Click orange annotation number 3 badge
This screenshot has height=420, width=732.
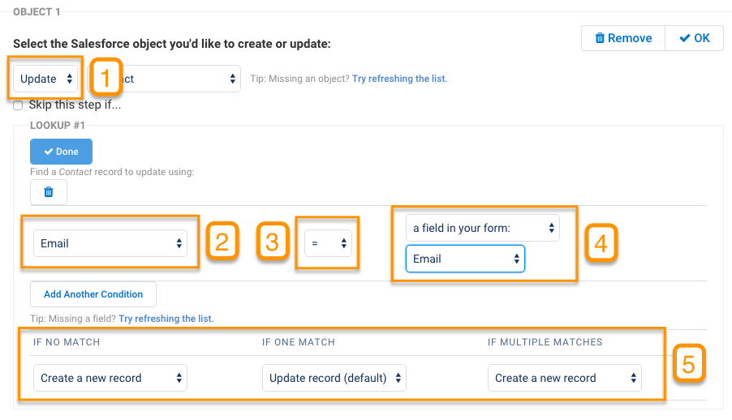[x=273, y=242]
